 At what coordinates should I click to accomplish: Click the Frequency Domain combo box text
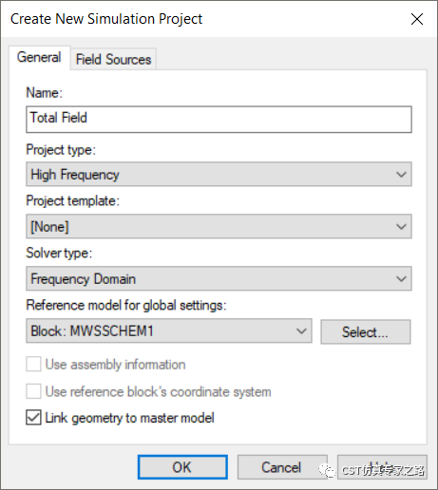(x=84, y=279)
